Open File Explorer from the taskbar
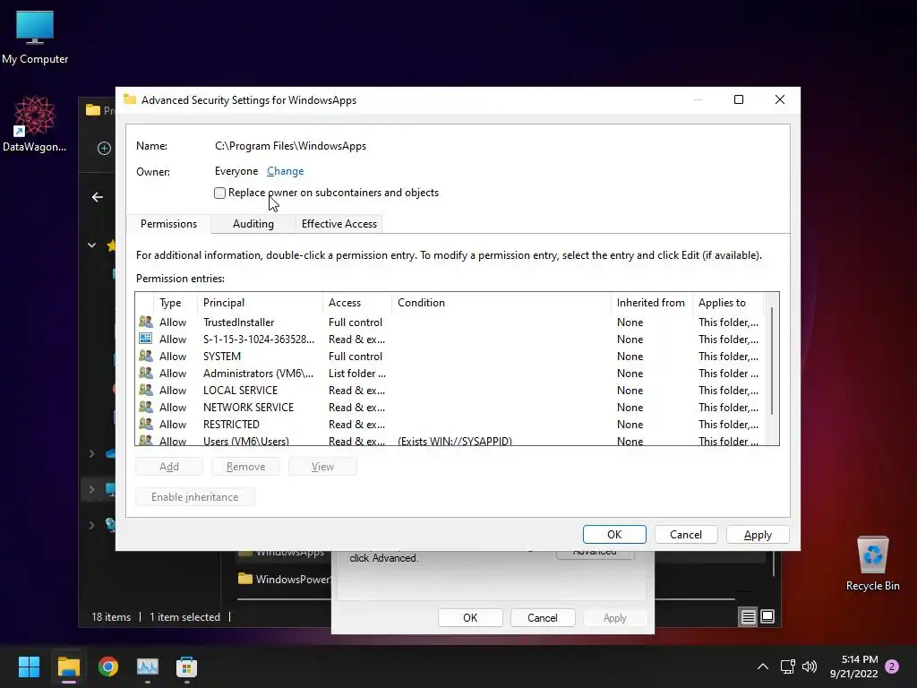The height and width of the screenshot is (688, 917). tap(68, 666)
